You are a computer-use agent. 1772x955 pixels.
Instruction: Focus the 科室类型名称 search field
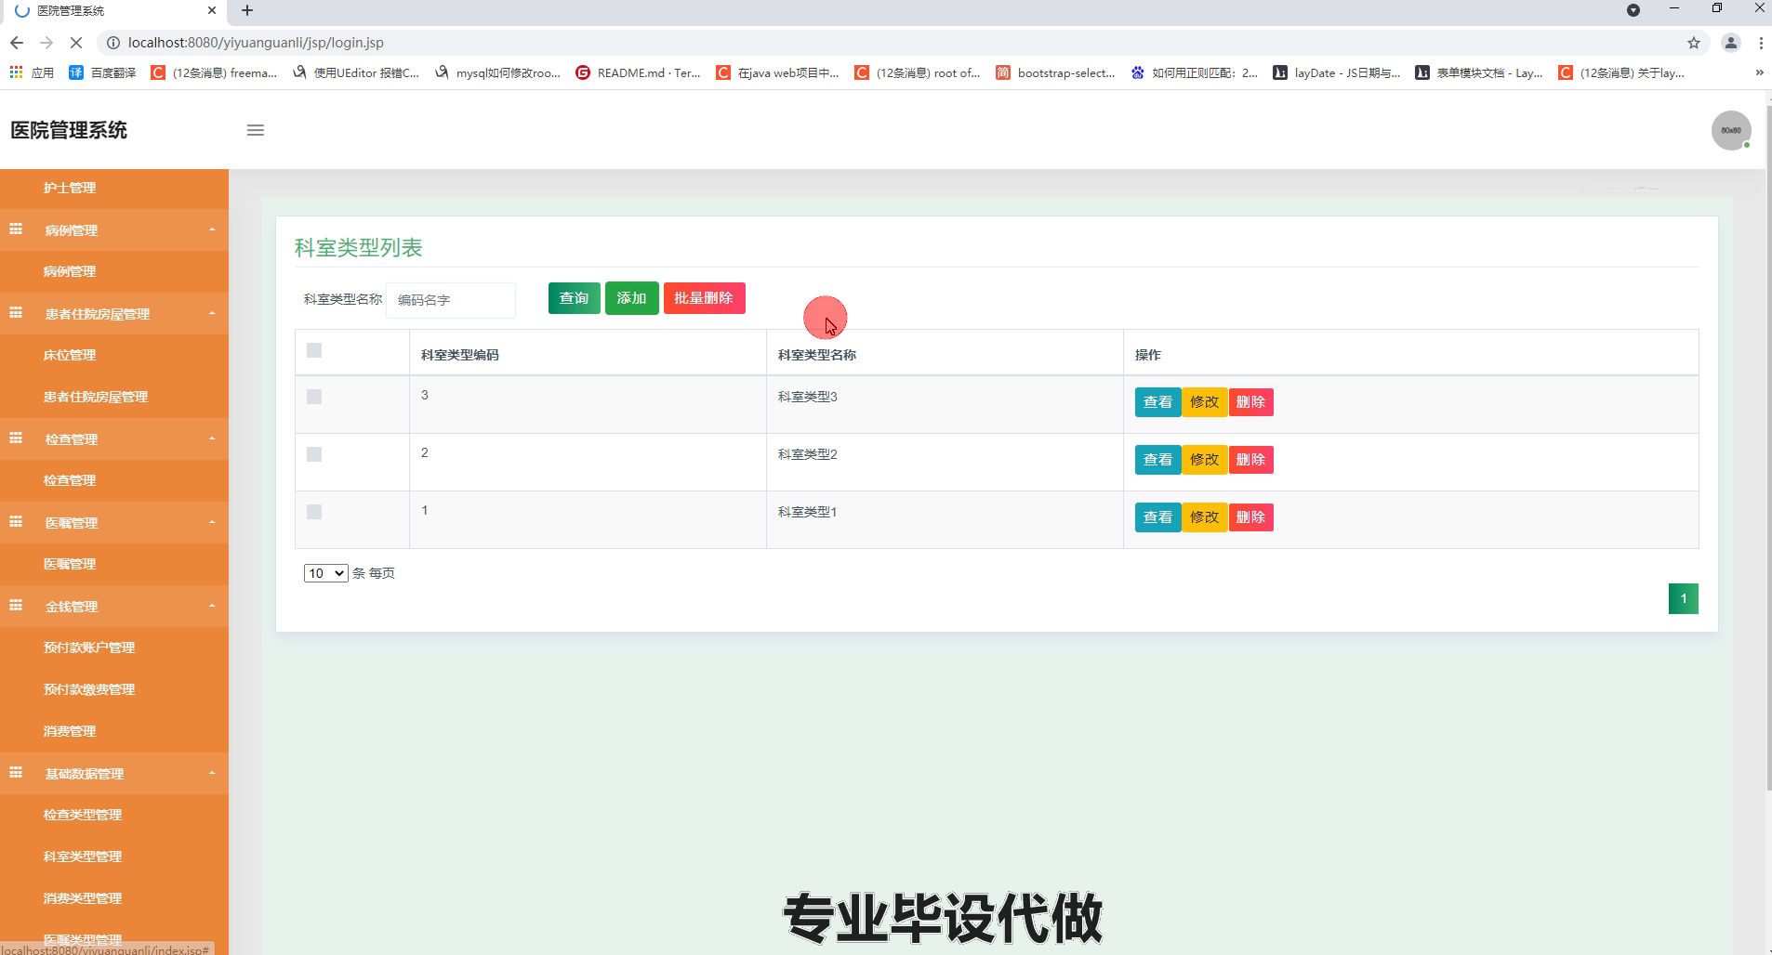click(x=451, y=300)
